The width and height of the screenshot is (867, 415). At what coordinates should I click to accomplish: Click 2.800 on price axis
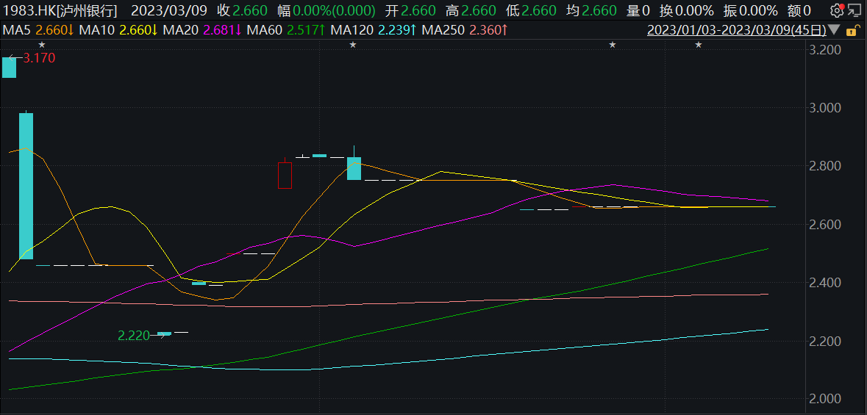(x=826, y=166)
